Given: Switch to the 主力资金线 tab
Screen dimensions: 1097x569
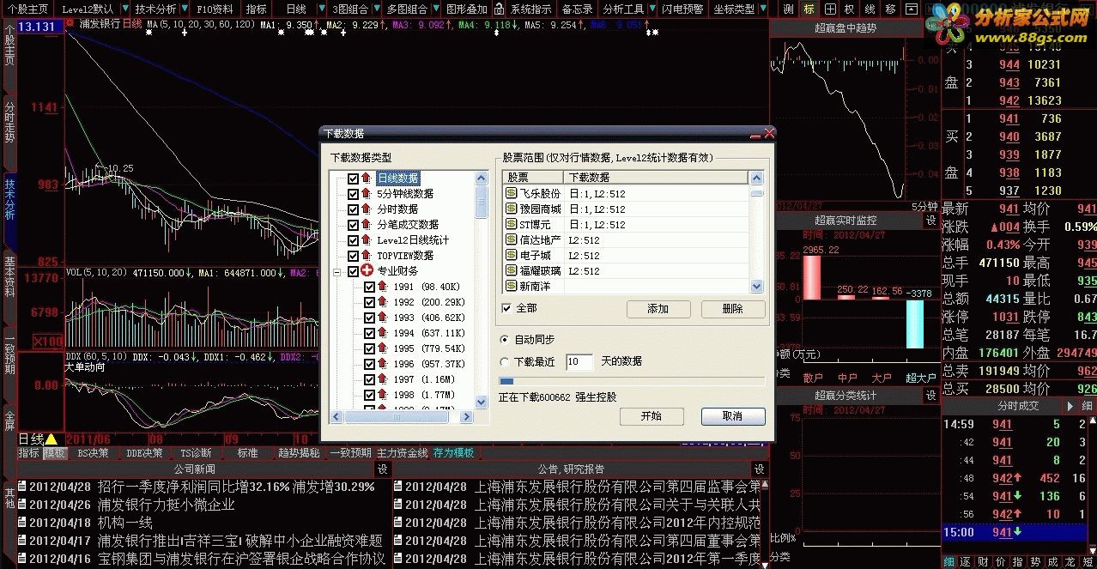Looking at the screenshot, I should point(401,452).
